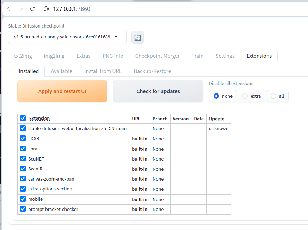The width and height of the screenshot is (308, 230).
Task: Click the address bar URL 127.0.0.1:7860
Action: click(72, 9)
